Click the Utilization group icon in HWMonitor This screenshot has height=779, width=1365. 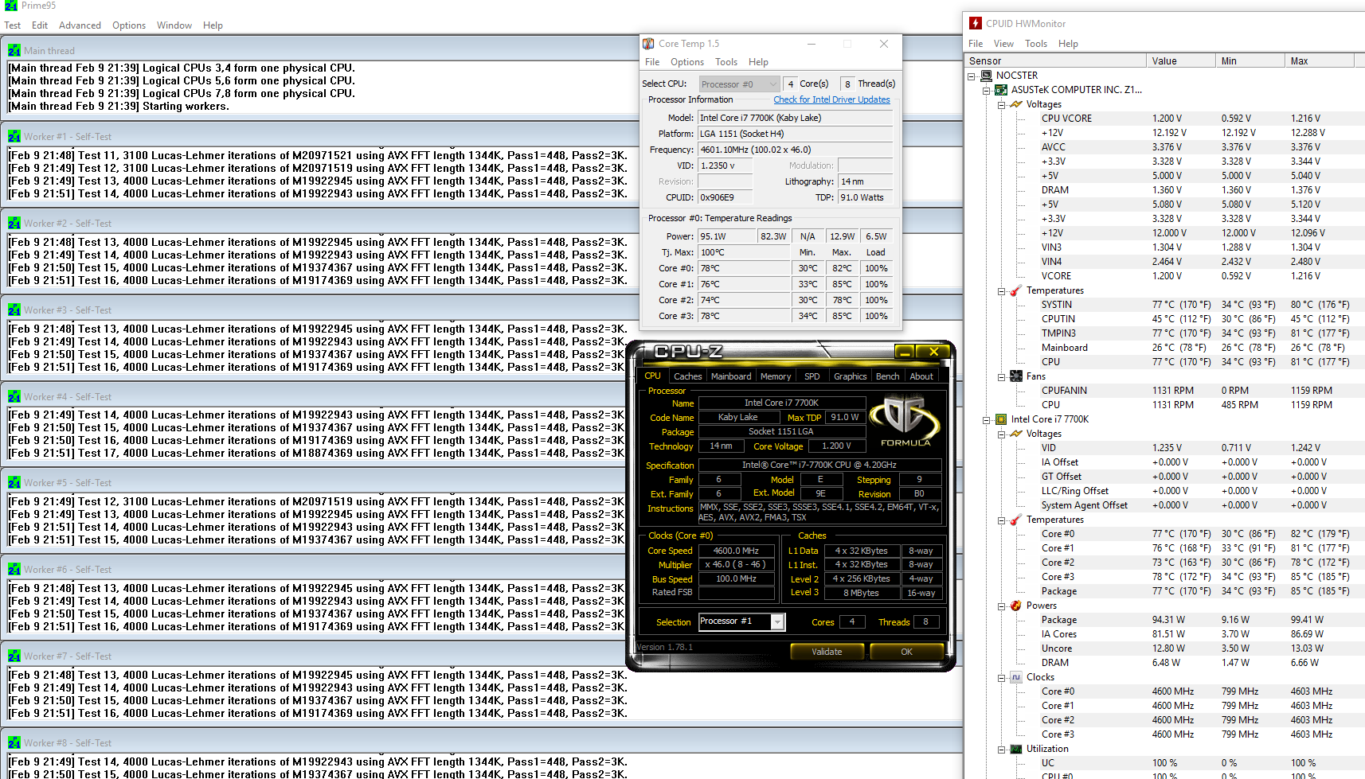1016,749
